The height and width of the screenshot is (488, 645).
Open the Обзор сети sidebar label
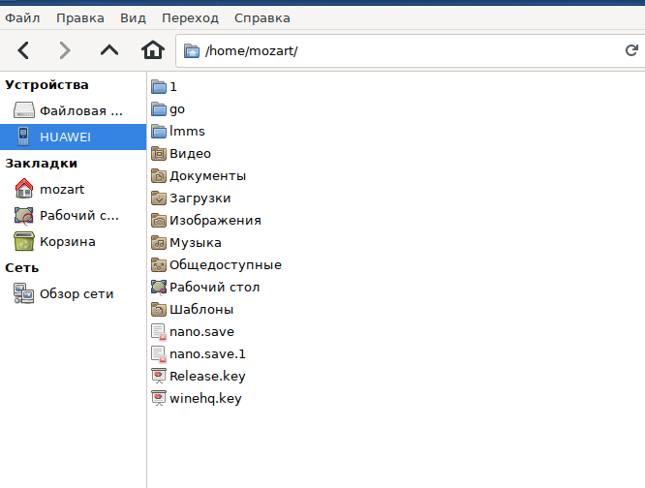(x=77, y=294)
